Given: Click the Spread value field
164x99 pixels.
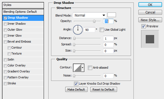Looking at the screenshot, I should click(108, 44).
